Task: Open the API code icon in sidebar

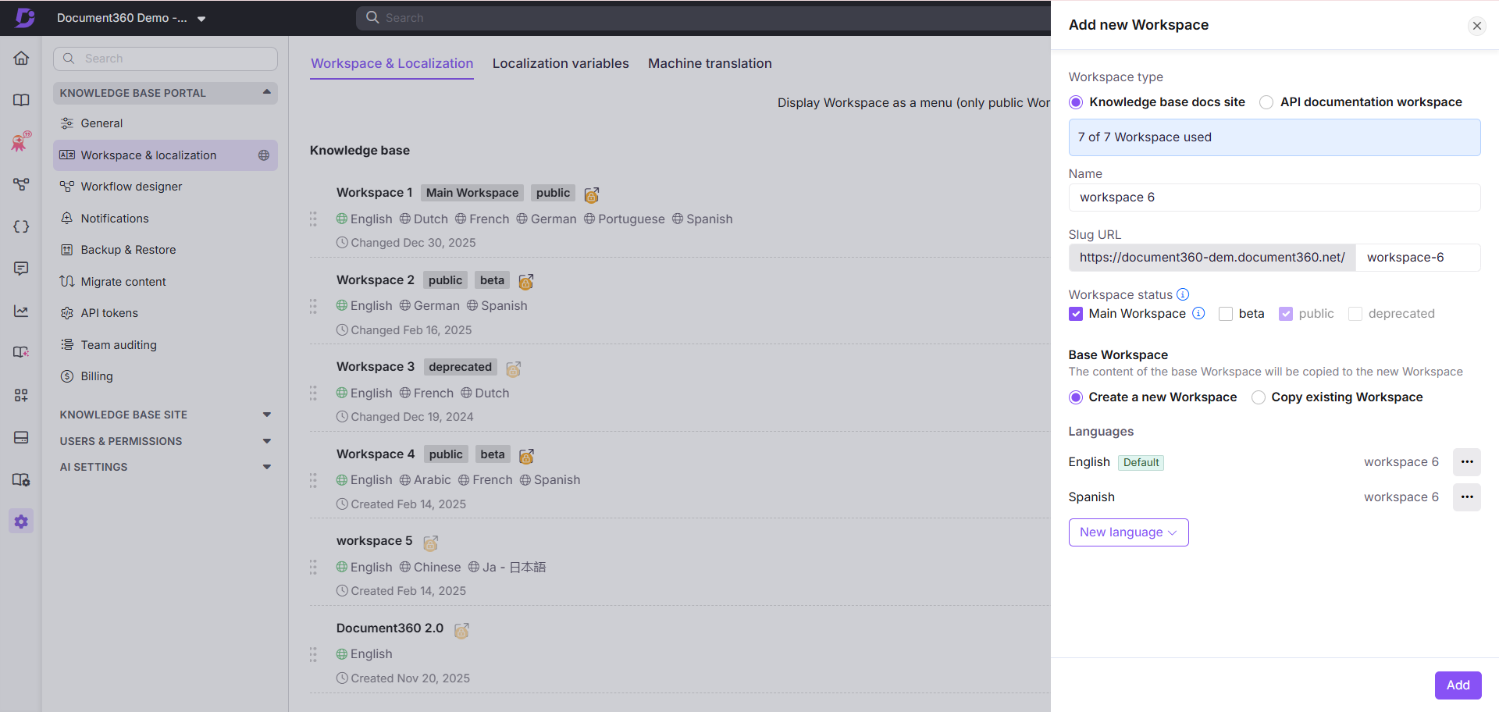Action: tap(21, 226)
